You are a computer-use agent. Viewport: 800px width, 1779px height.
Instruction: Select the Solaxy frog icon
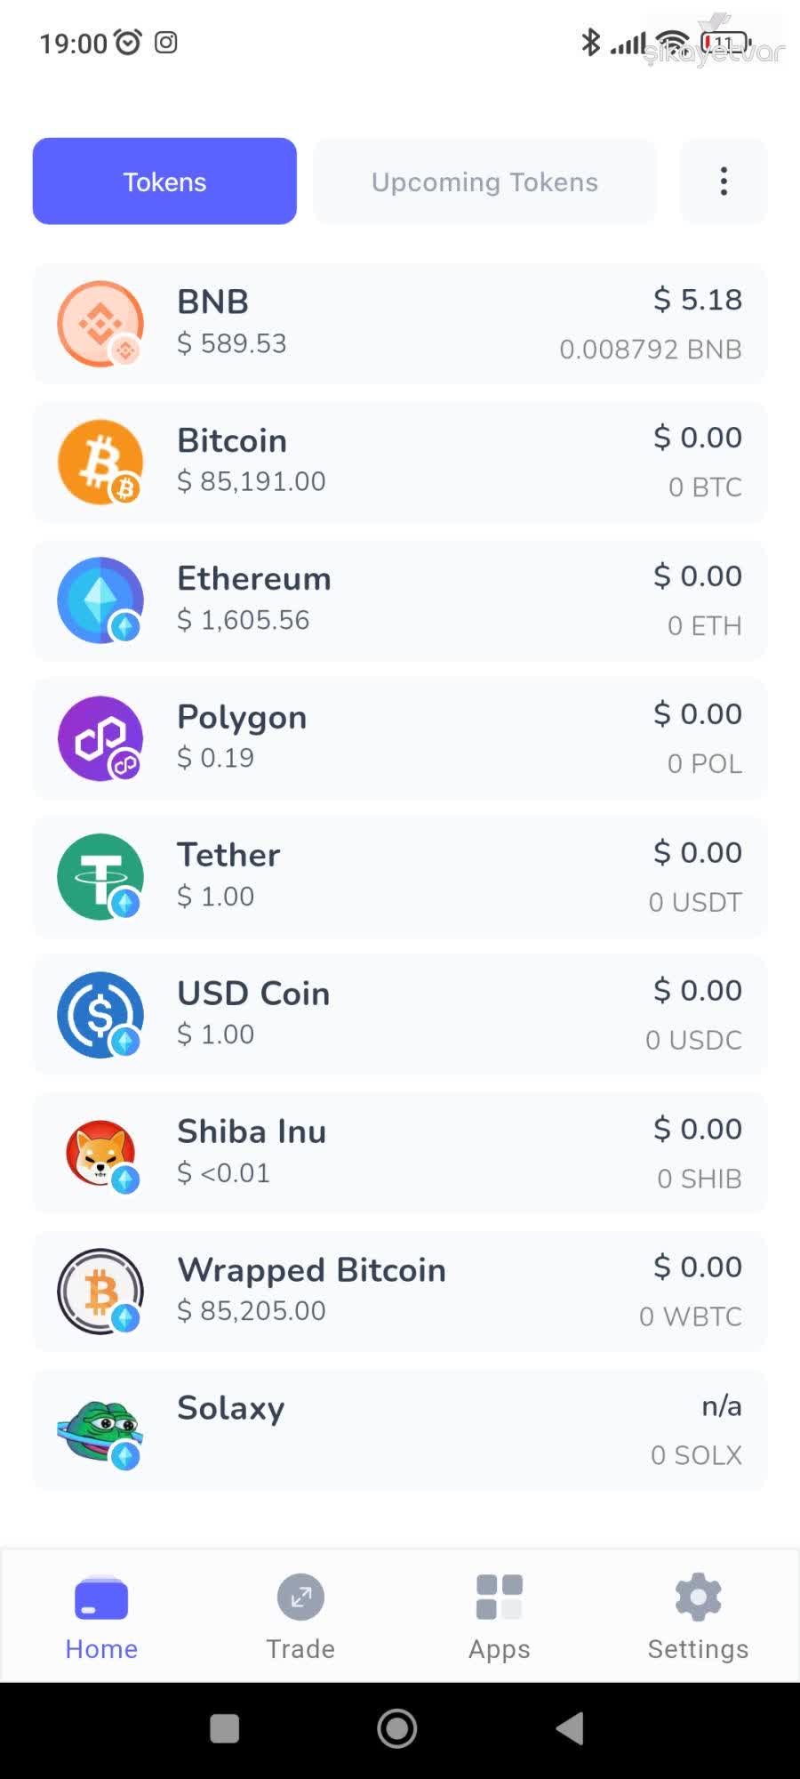tap(100, 1429)
